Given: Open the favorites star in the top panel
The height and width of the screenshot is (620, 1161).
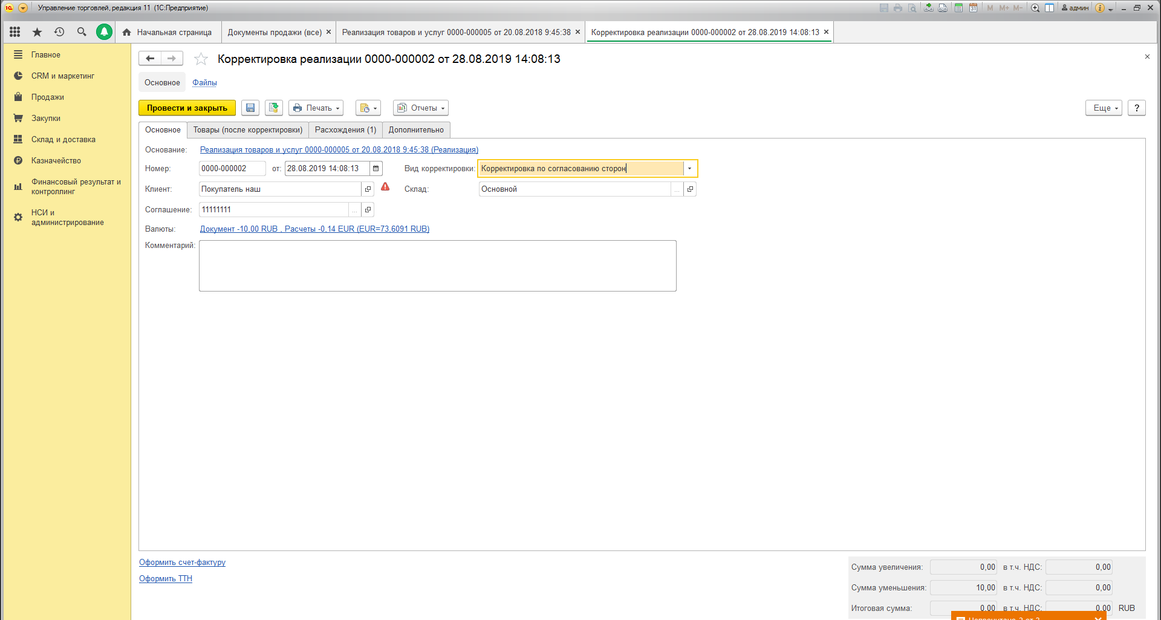Looking at the screenshot, I should point(37,32).
